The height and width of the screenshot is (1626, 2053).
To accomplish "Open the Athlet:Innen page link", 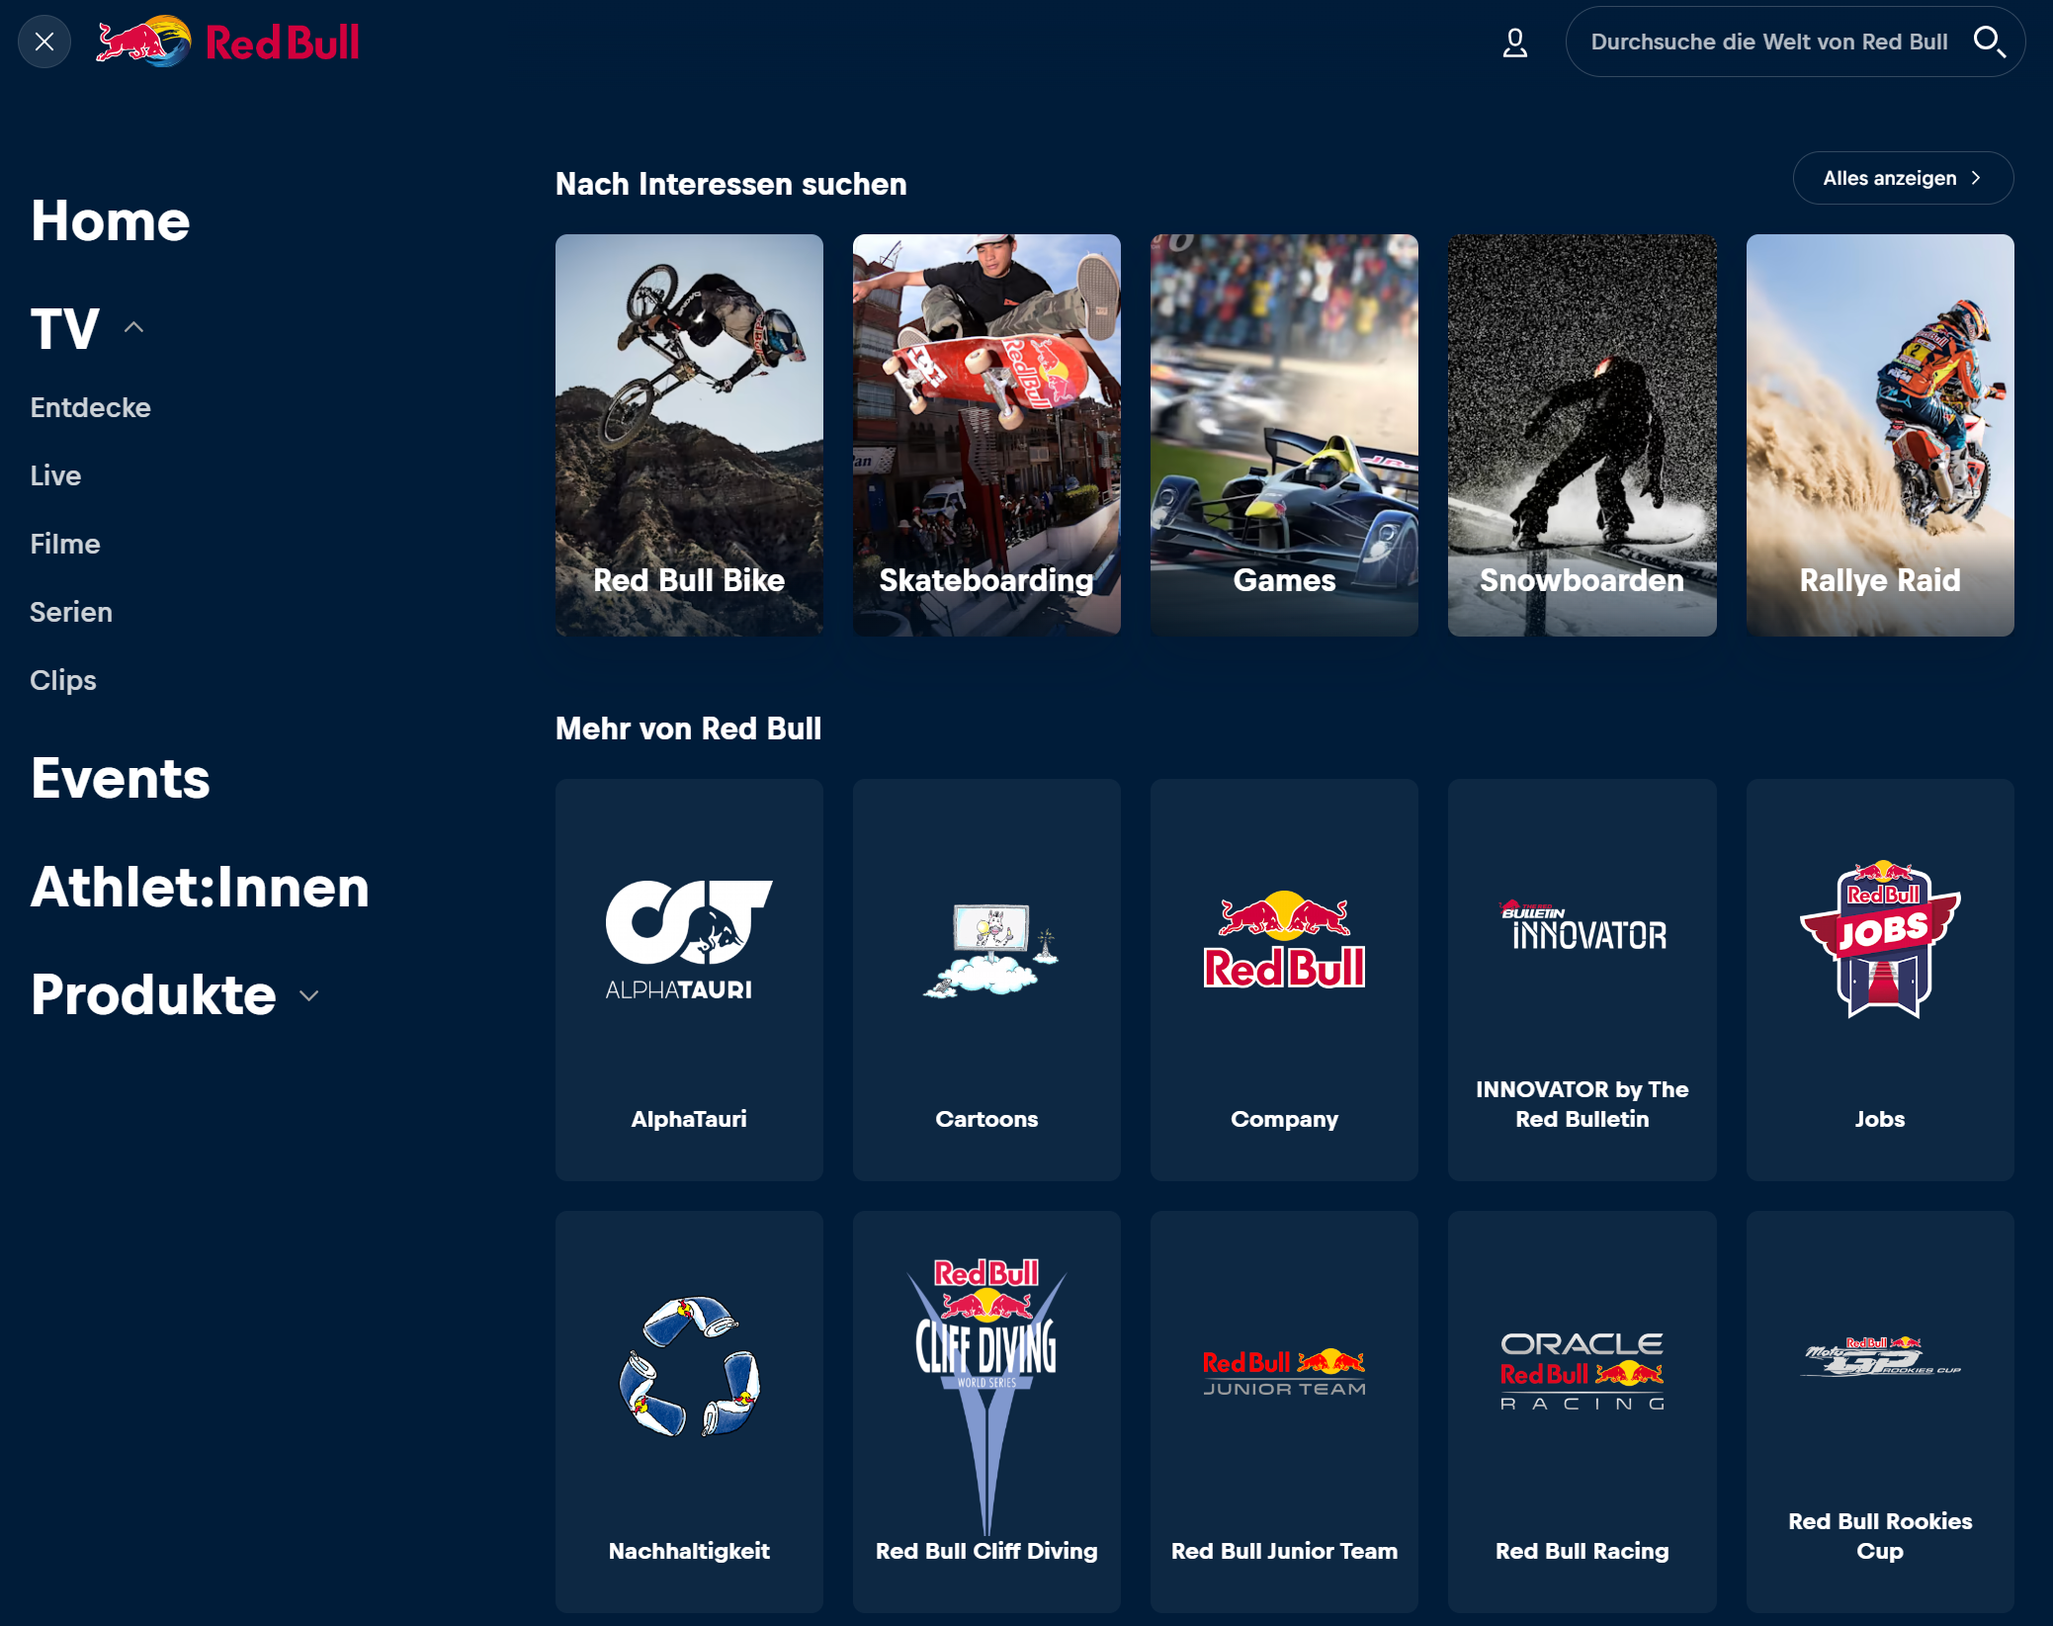I will pyautogui.click(x=200, y=887).
